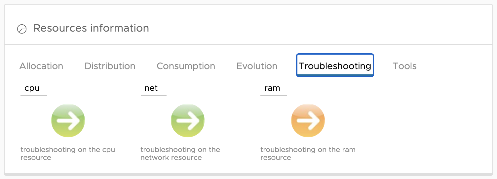Switch to the Allocation tab
497x179 pixels.
[41, 66]
